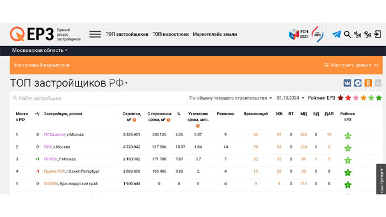Click Настроены 0 параметров link

(42, 65)
